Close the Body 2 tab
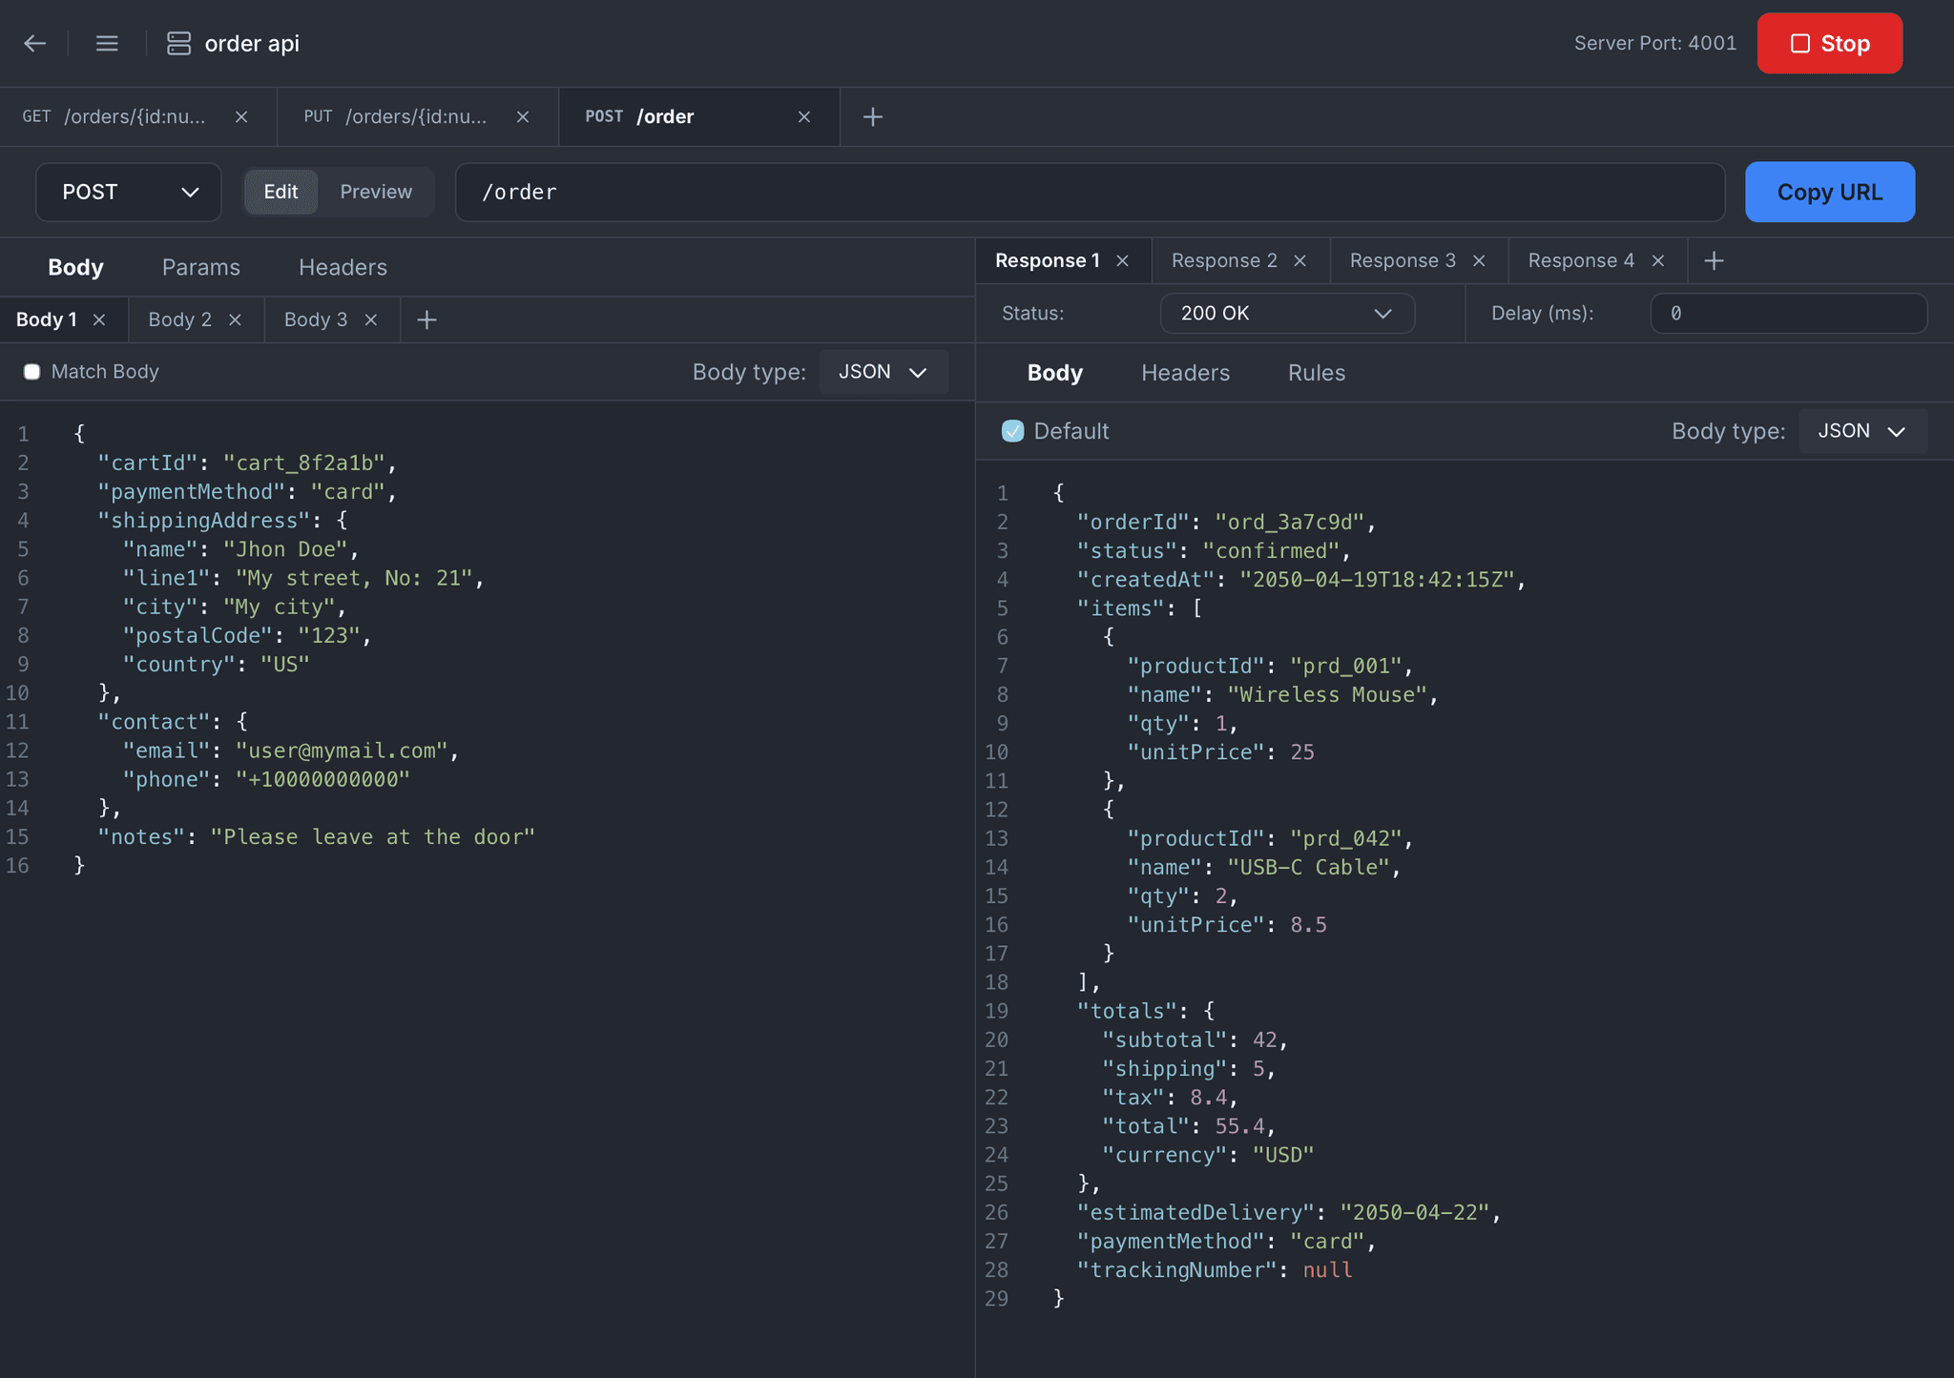 pyautogui.click(x=235, y=319)
